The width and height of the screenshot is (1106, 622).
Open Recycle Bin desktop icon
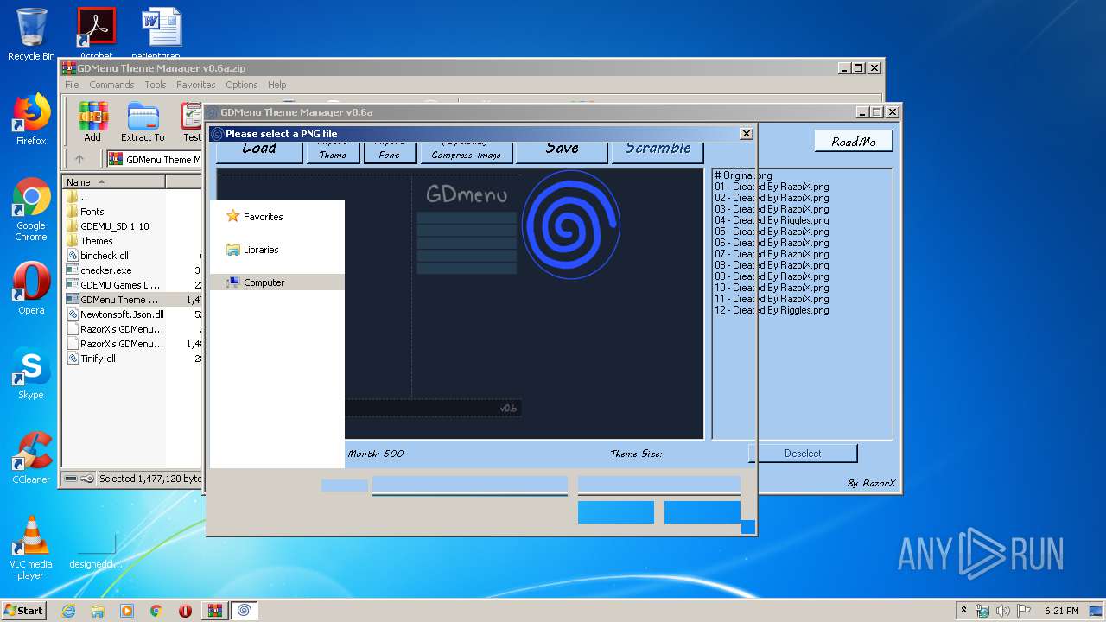pos(31,35)
